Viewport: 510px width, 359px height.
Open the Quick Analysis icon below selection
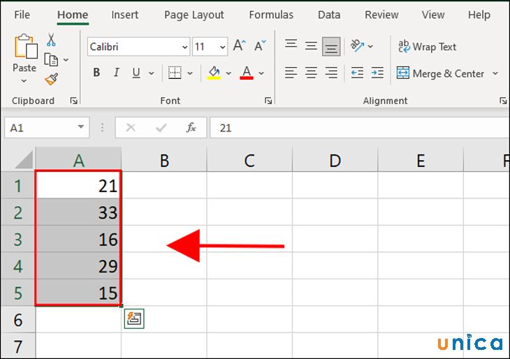[134, 319]
